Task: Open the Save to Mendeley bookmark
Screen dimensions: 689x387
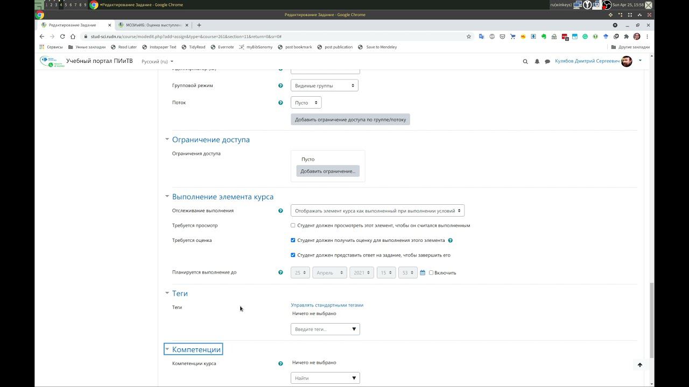Action: tap(377, 47)
